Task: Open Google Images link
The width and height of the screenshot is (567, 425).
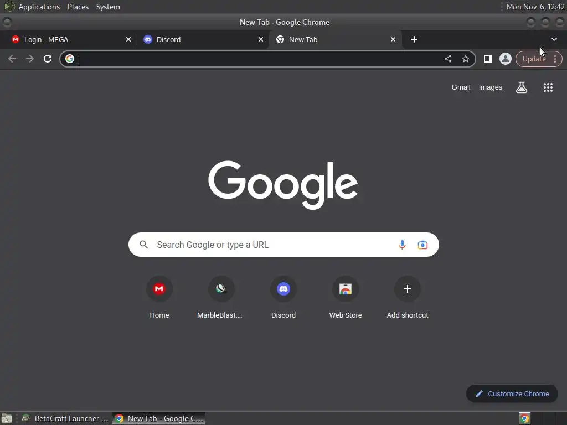Action: pos(491,87)
